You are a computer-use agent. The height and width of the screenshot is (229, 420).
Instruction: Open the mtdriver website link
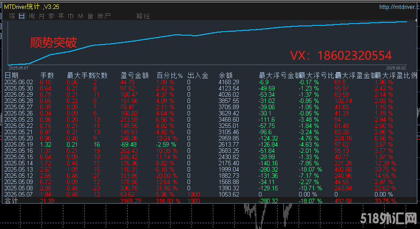point(399,7)
